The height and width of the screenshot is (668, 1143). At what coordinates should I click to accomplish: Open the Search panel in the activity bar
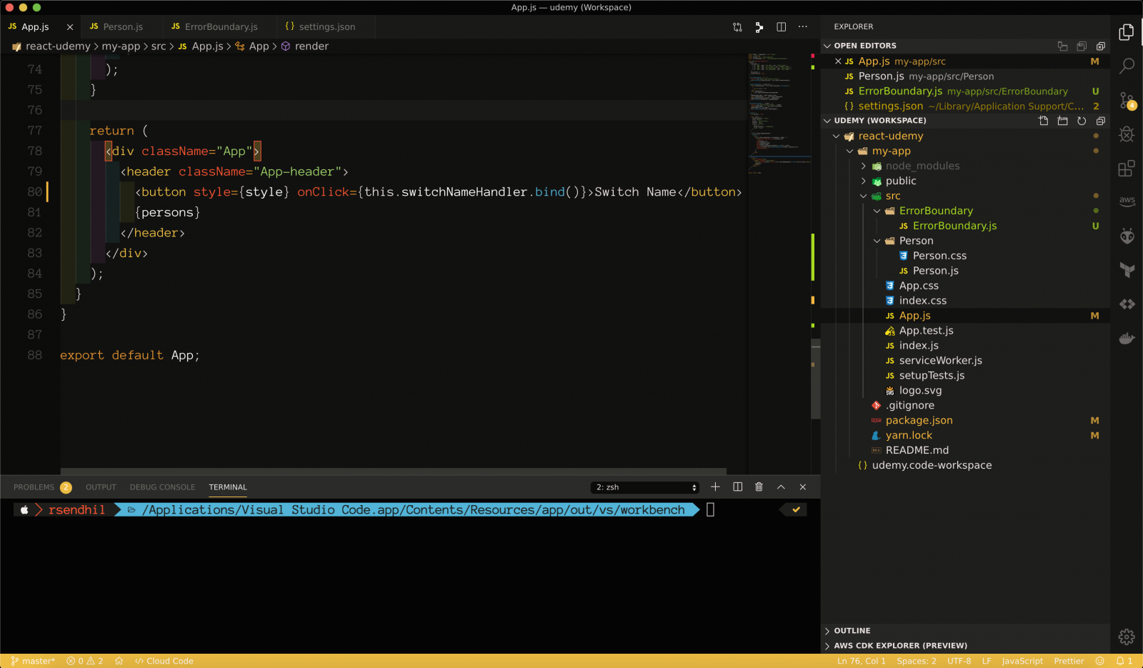tap(1127, 66)
